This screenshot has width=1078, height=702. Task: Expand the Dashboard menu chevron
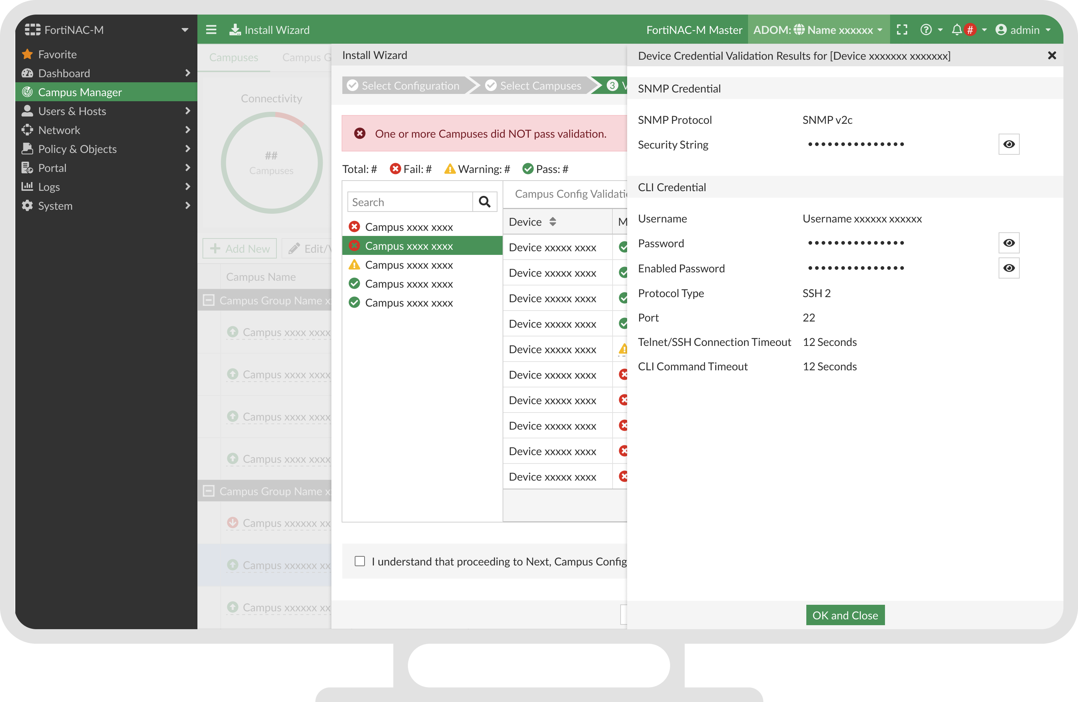(188, 73)
